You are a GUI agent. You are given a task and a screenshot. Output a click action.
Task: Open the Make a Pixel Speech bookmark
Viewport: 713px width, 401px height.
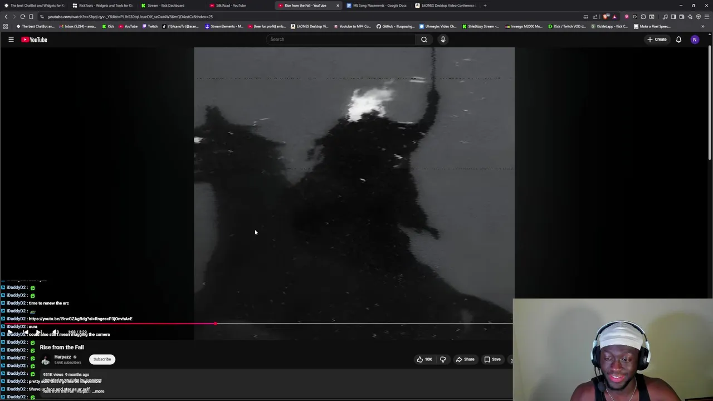click(x=652, y=26)
